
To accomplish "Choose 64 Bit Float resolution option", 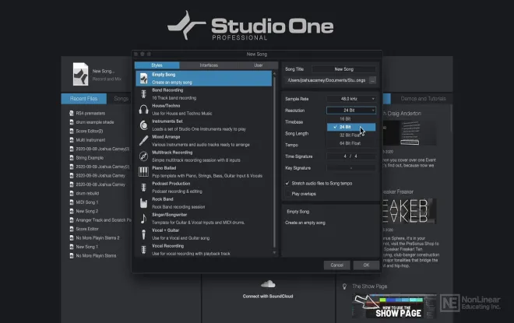I will tap(351, 143).
